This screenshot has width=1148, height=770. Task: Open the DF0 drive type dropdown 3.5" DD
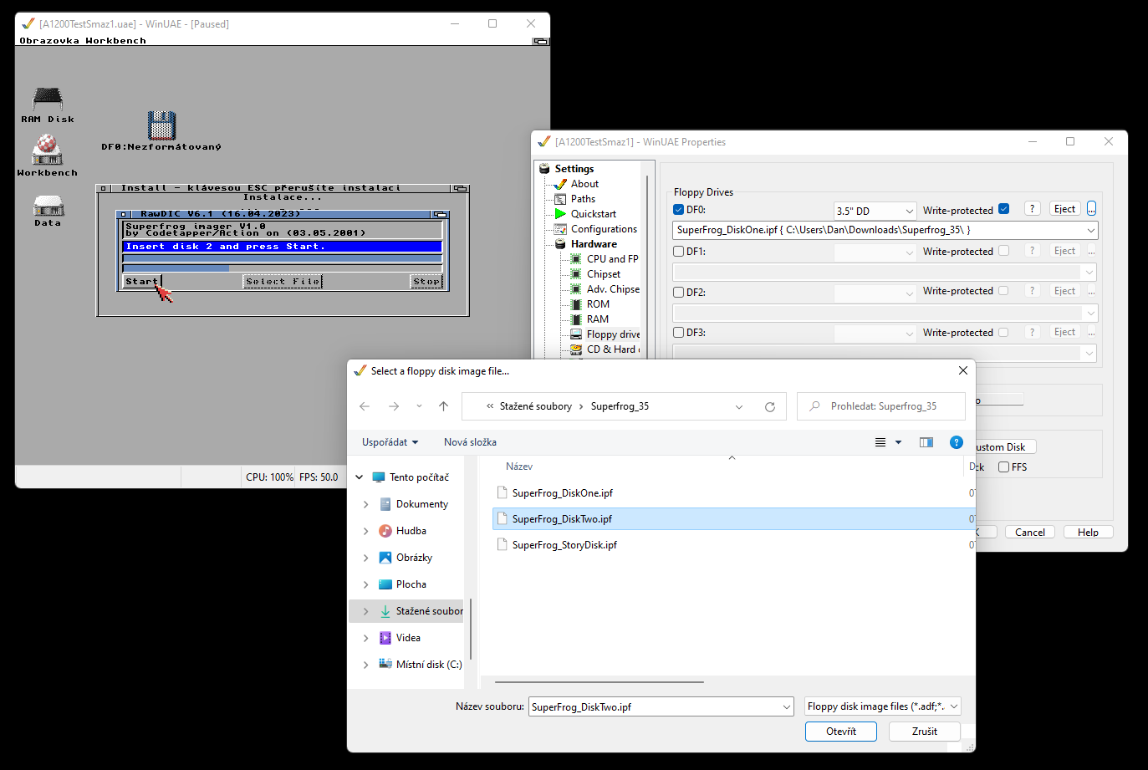click(875, 211)
